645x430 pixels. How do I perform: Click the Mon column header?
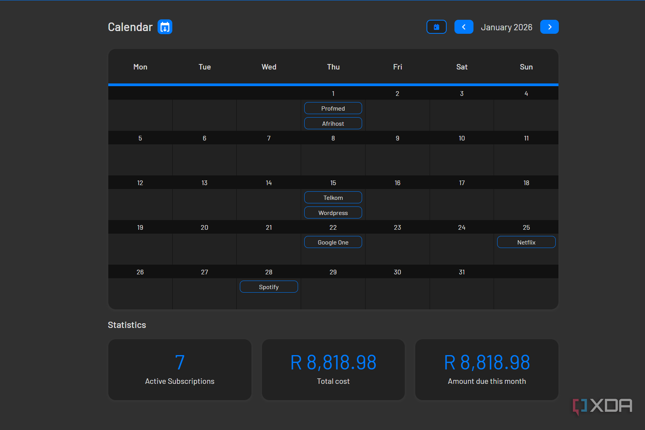coord(140,67)
